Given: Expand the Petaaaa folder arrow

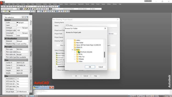Looking at the screenshot, I should click(x=75, y=59).
